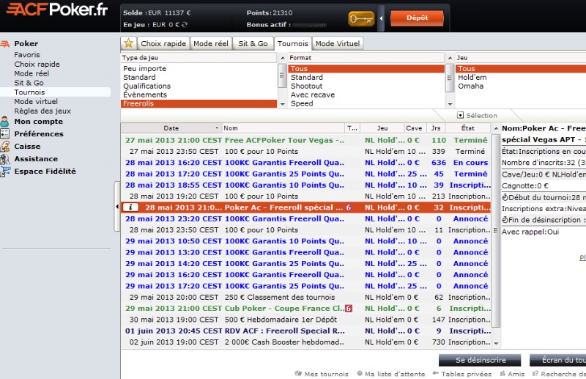Select the 500 € Hebdomadaire 1er Dépôt row
The height and width of the screenshot is (379, 586).
[x=306, y=320]
